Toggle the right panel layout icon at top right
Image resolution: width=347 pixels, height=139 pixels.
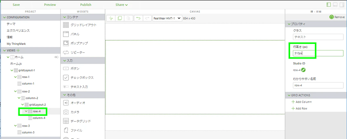pyautogui.click(x=342, y=5)
